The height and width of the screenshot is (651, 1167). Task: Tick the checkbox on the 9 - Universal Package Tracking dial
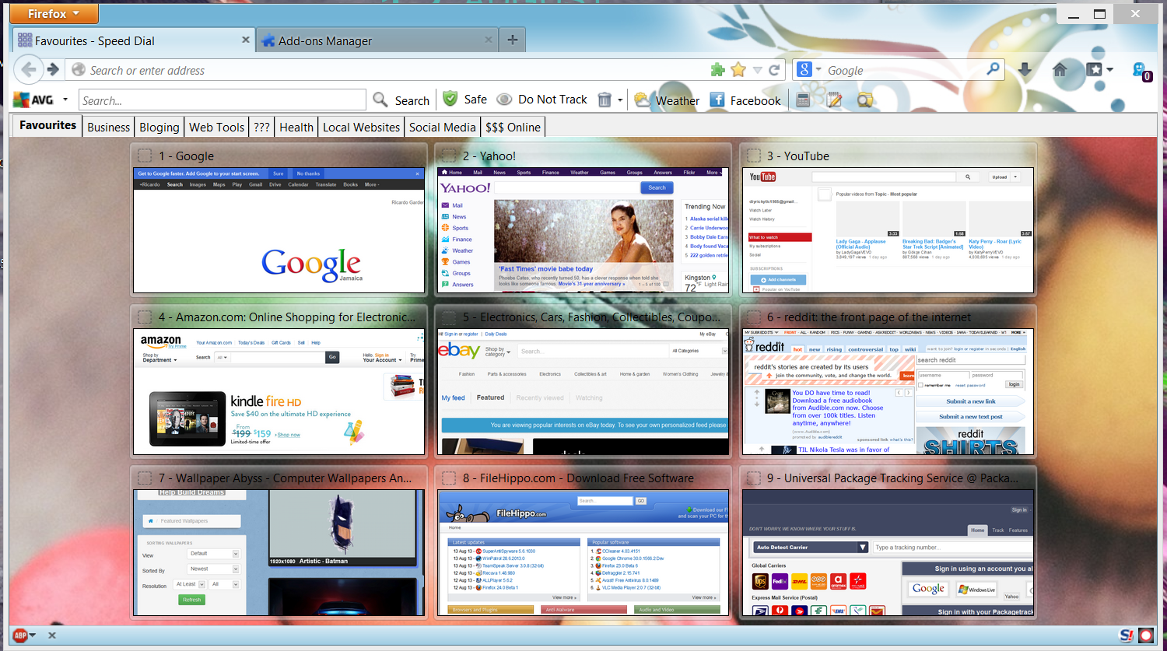tap(753, 478)
